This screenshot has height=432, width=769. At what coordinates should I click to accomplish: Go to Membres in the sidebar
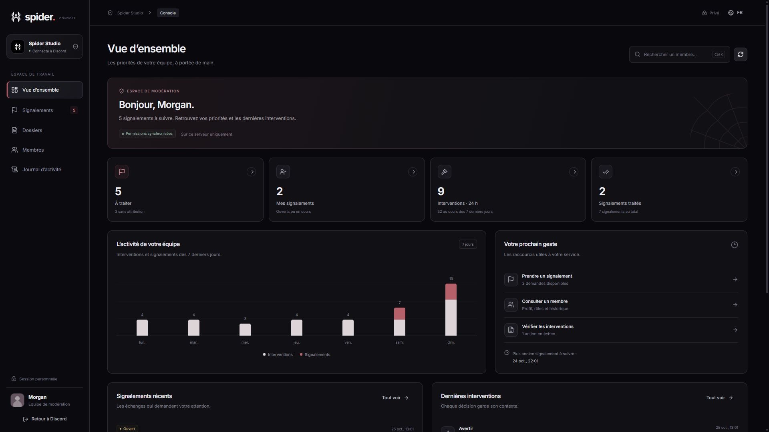(45, 150)
